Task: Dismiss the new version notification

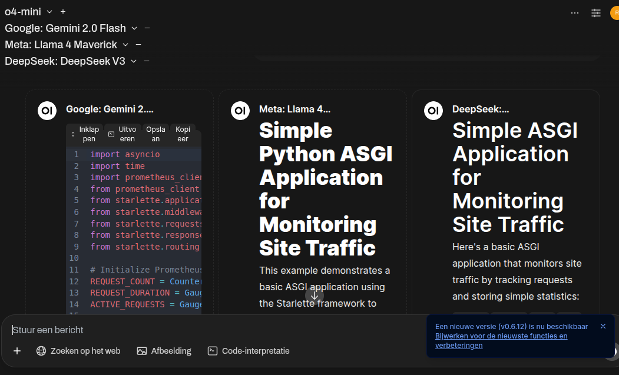Action: tap(603, 327)
